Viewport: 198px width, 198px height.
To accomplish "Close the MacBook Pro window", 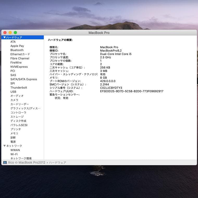I will coord(5,33).
